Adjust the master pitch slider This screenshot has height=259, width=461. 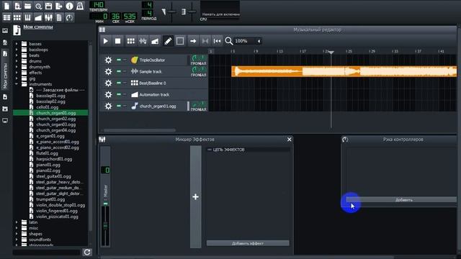[x=192, y=12]
